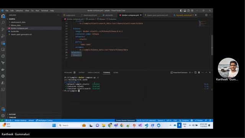Open the Explorer view in activity bar
The width and height of the screenshot is (245, 138).
pyautogui.click(x=3, y=16)
